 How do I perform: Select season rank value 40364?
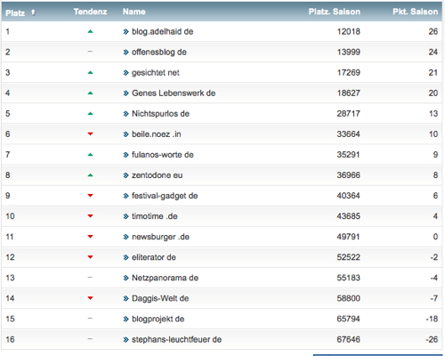pyautogui.click(x=349, y=196)
